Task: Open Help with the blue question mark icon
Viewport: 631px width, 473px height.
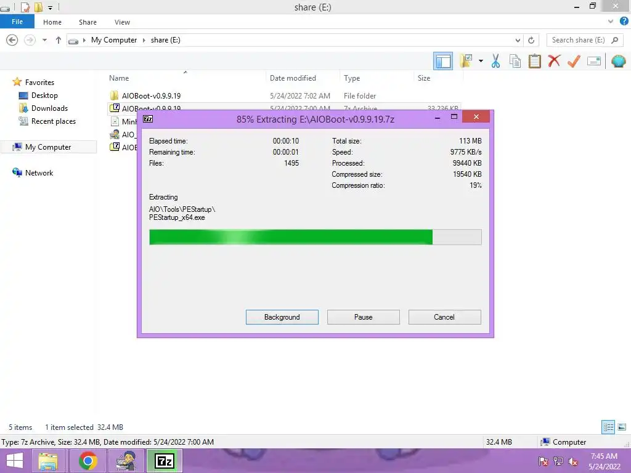Action: 624,22
